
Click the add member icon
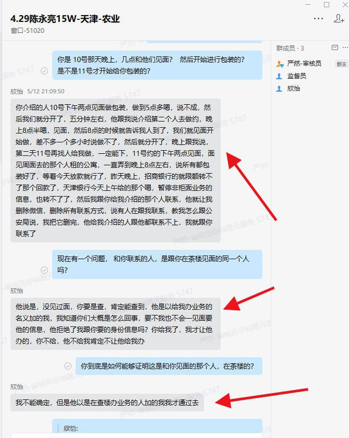(x=339, y=18)
